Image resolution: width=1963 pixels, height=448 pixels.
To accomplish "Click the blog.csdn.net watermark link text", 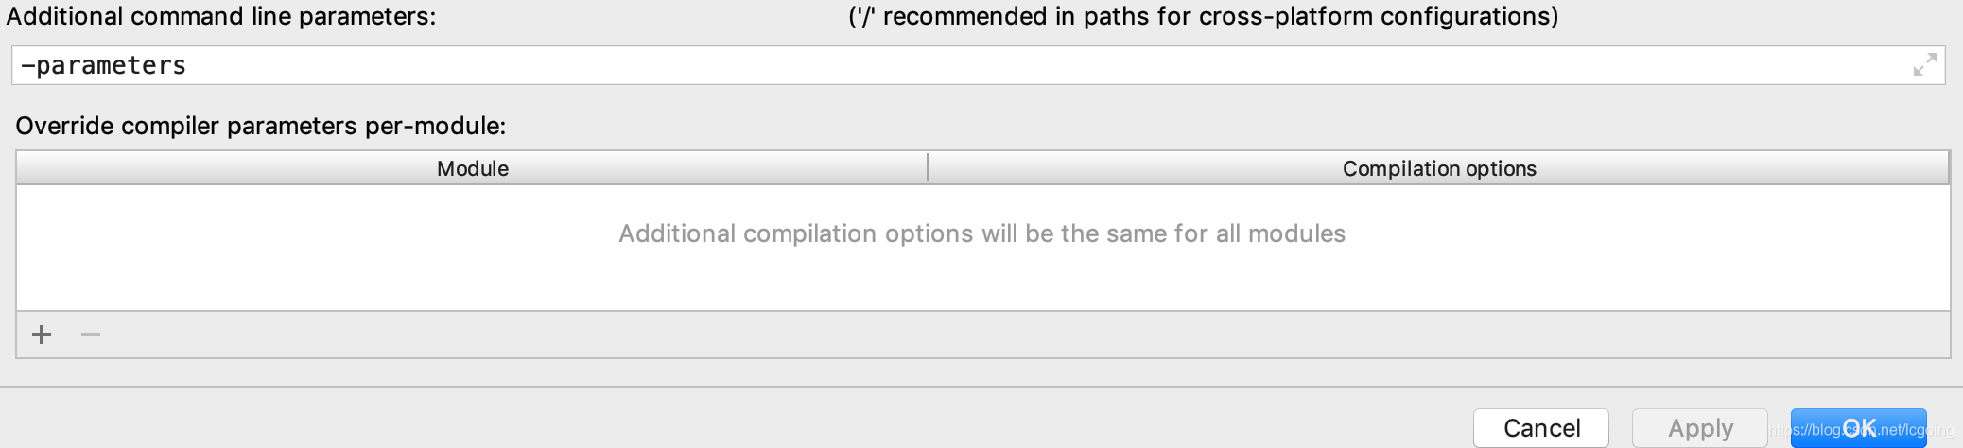I will [x=1862, y=430].
